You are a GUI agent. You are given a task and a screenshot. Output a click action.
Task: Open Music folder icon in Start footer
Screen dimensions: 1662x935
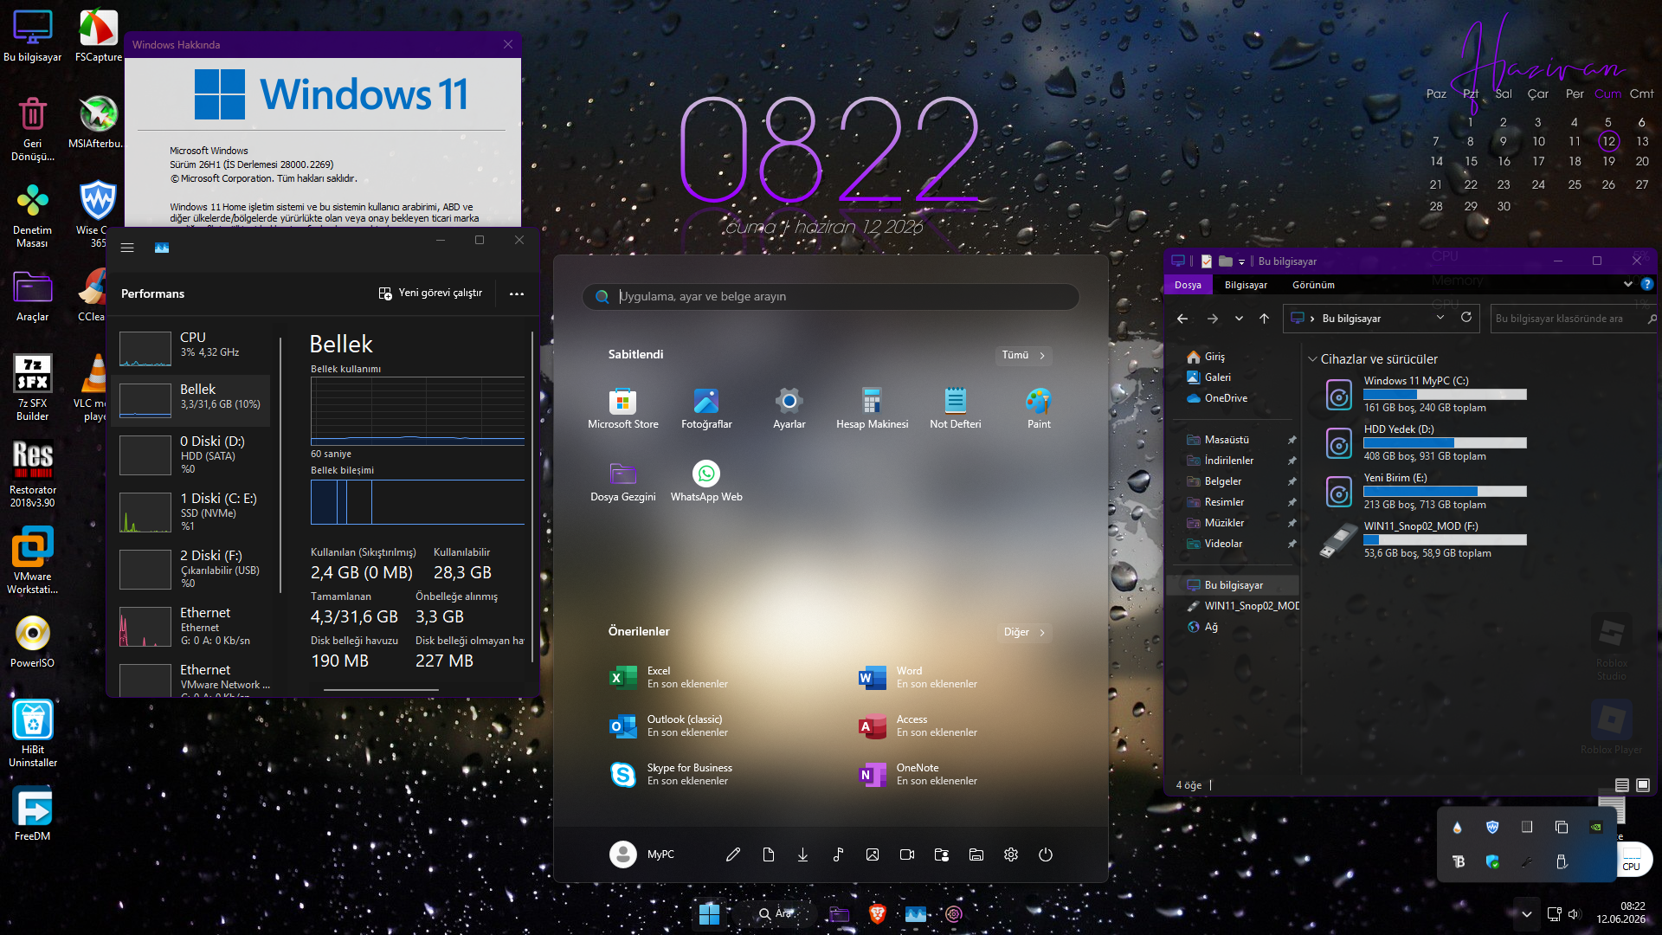[838, 854]
